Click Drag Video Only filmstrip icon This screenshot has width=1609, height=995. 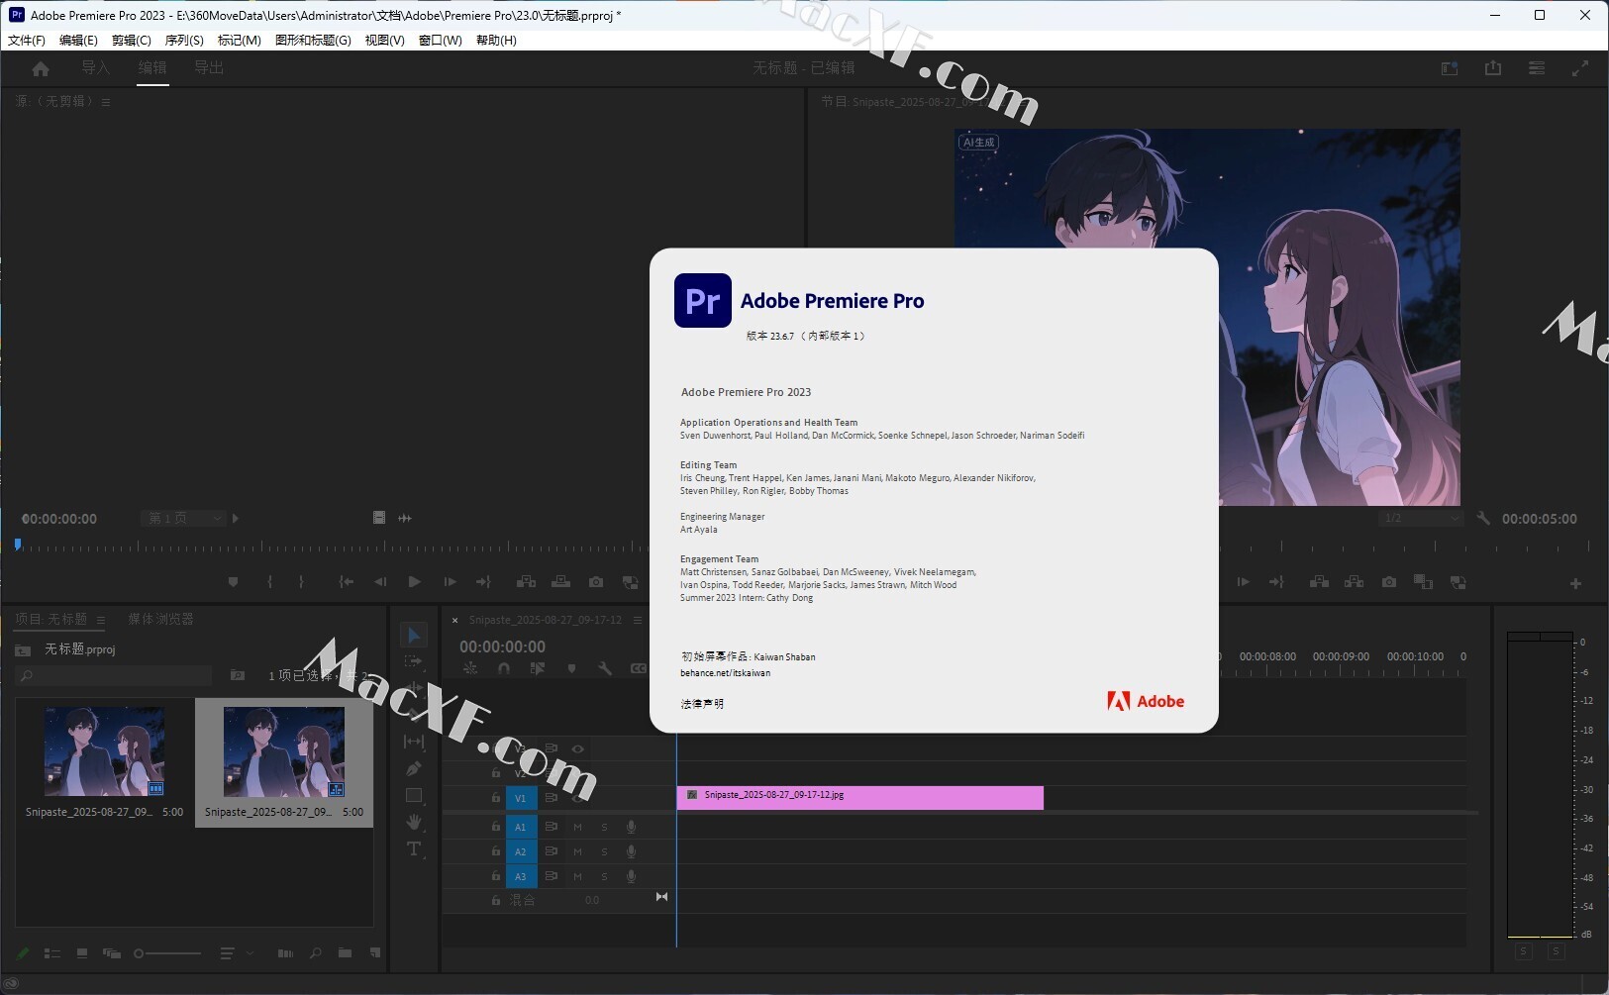(x=378, y=518)
